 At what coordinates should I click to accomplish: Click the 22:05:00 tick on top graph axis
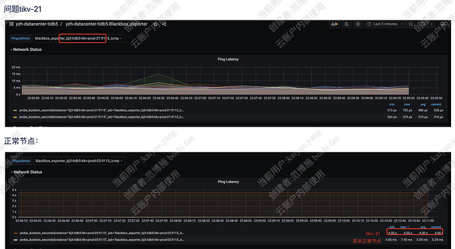click(34, 98)
